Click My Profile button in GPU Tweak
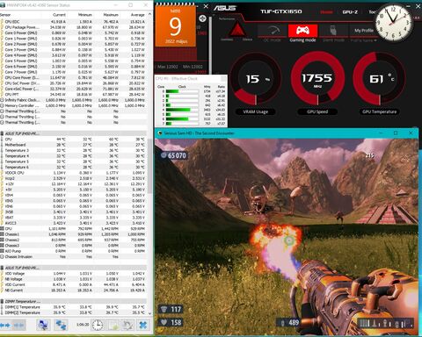422x337 pixels. [363, 31]
